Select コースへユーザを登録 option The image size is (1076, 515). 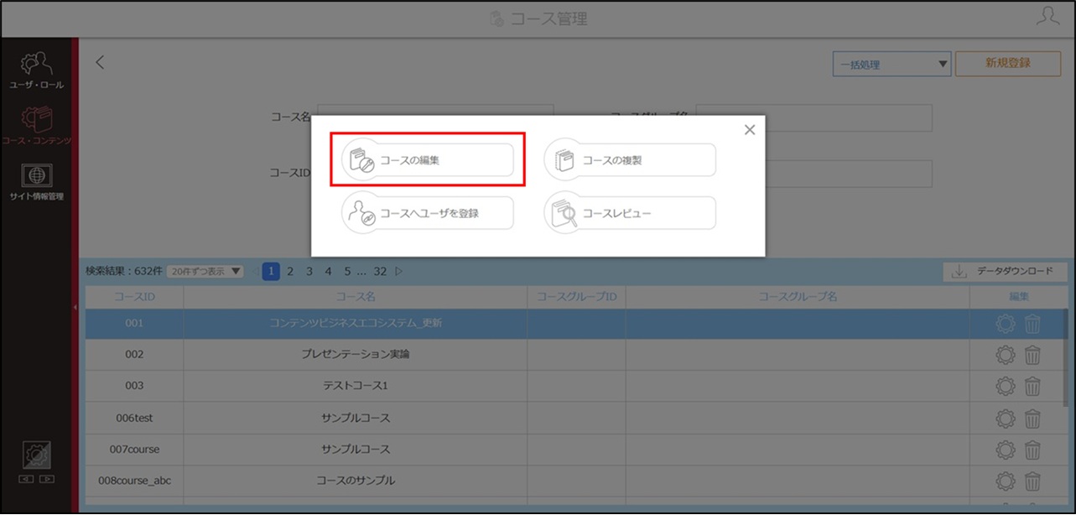coord(428,213)
